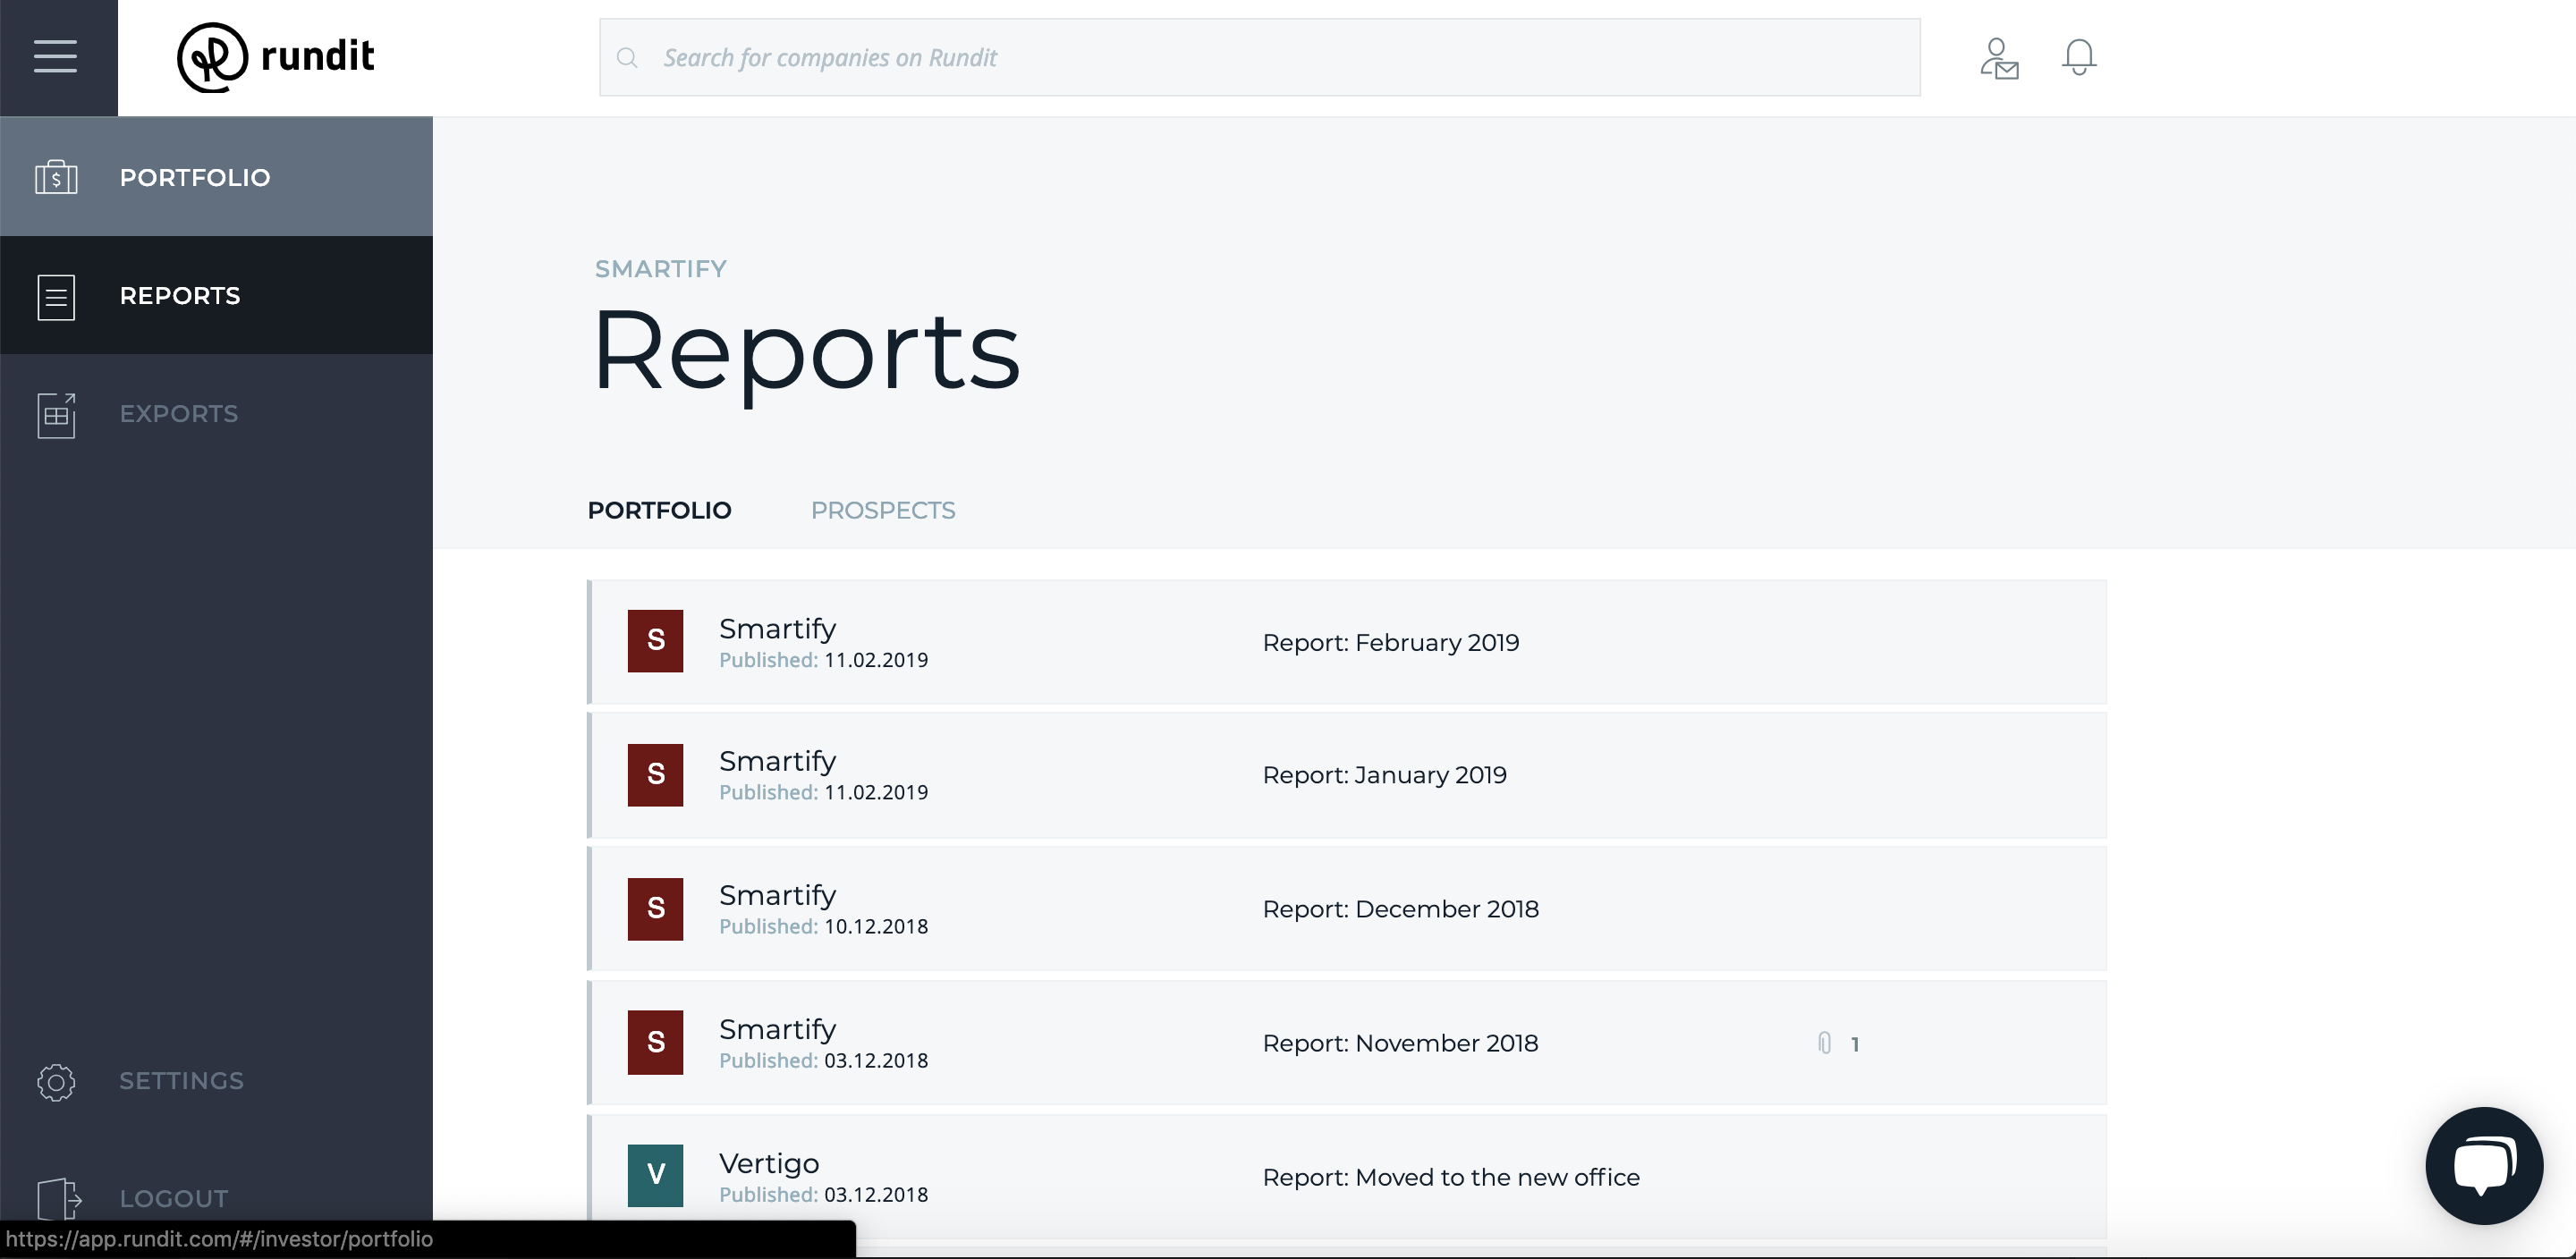Focus the company search field
2576x1259 pixels.
1260,58
